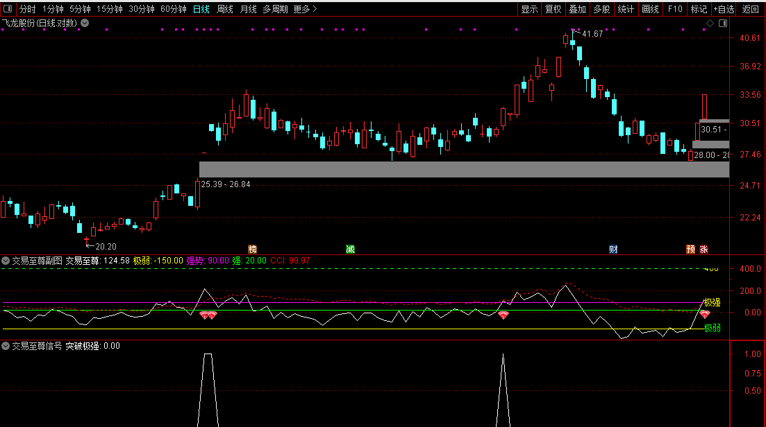Viewport: 766px width, 427px height.
Task: Expand the 交易至尊副图 indicator dropdown
Action: point(6,261)
